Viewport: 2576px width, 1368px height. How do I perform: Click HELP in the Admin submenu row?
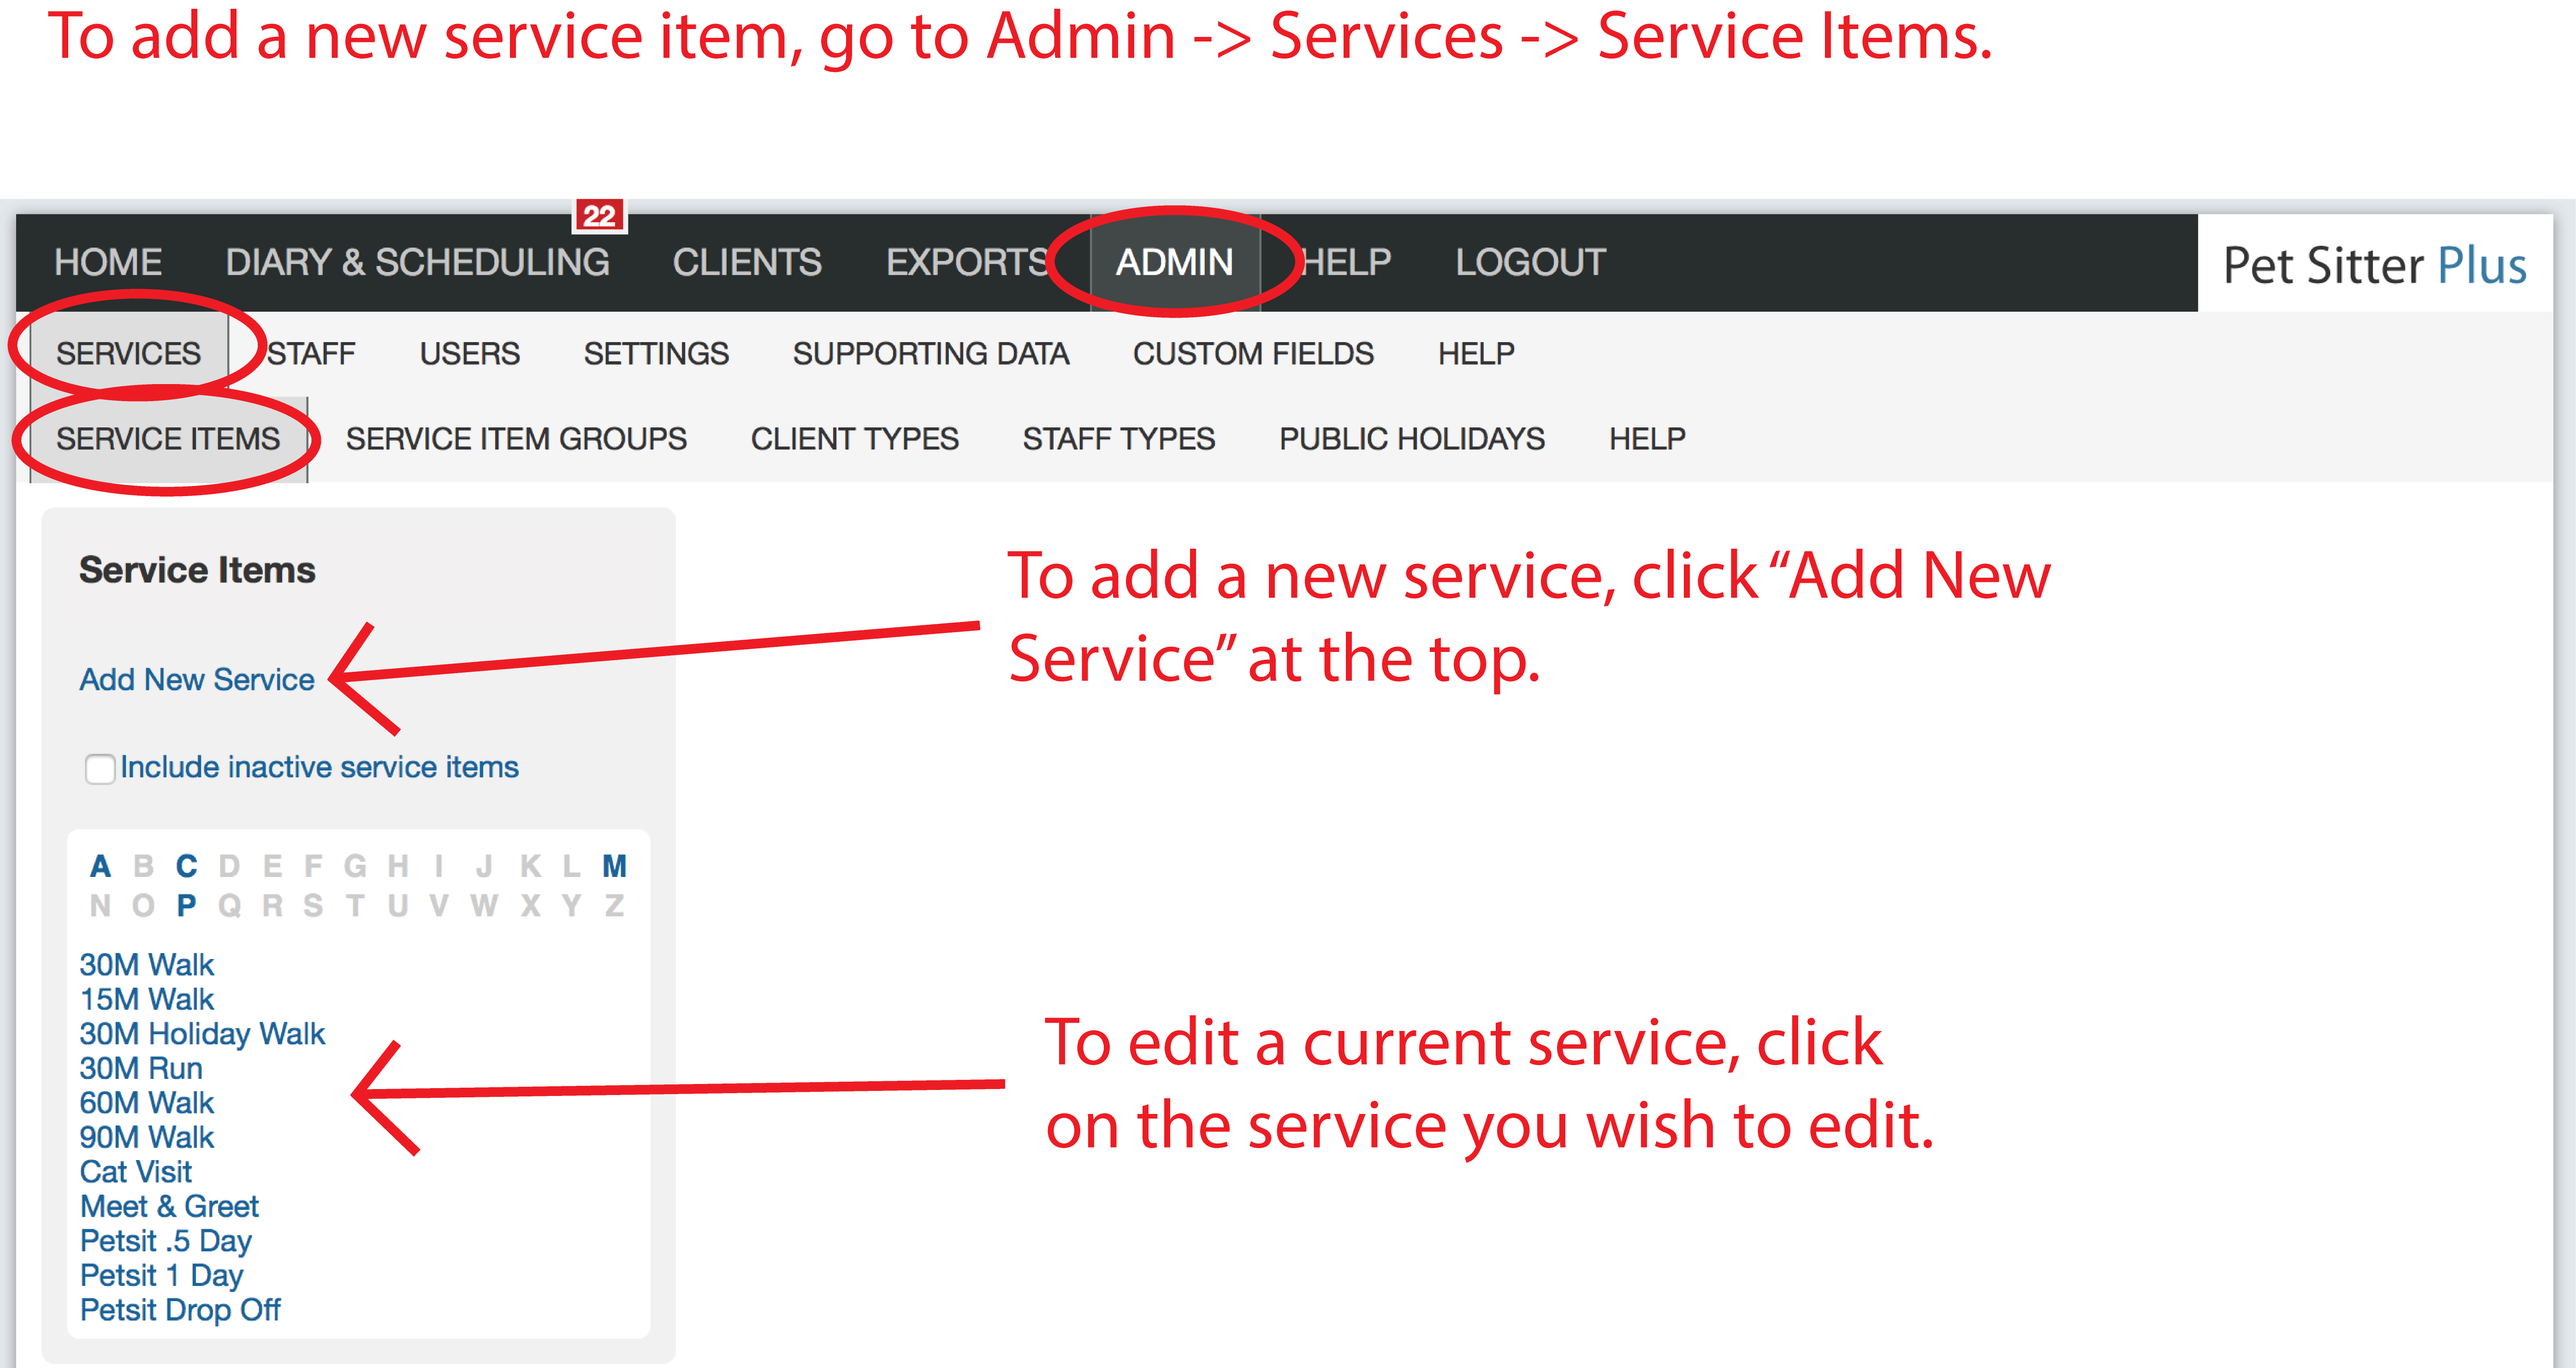(1476, 354)
